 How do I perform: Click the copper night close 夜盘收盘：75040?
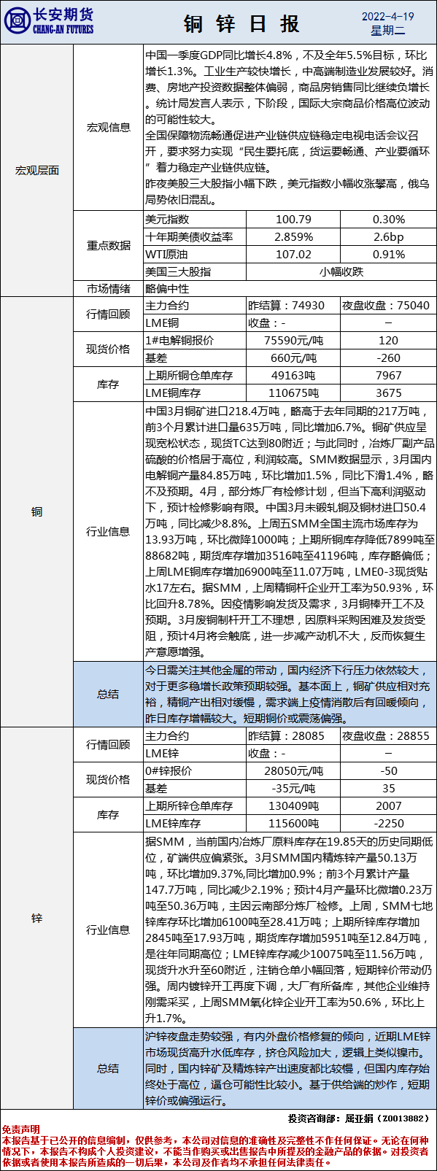(x=386, y=306)
